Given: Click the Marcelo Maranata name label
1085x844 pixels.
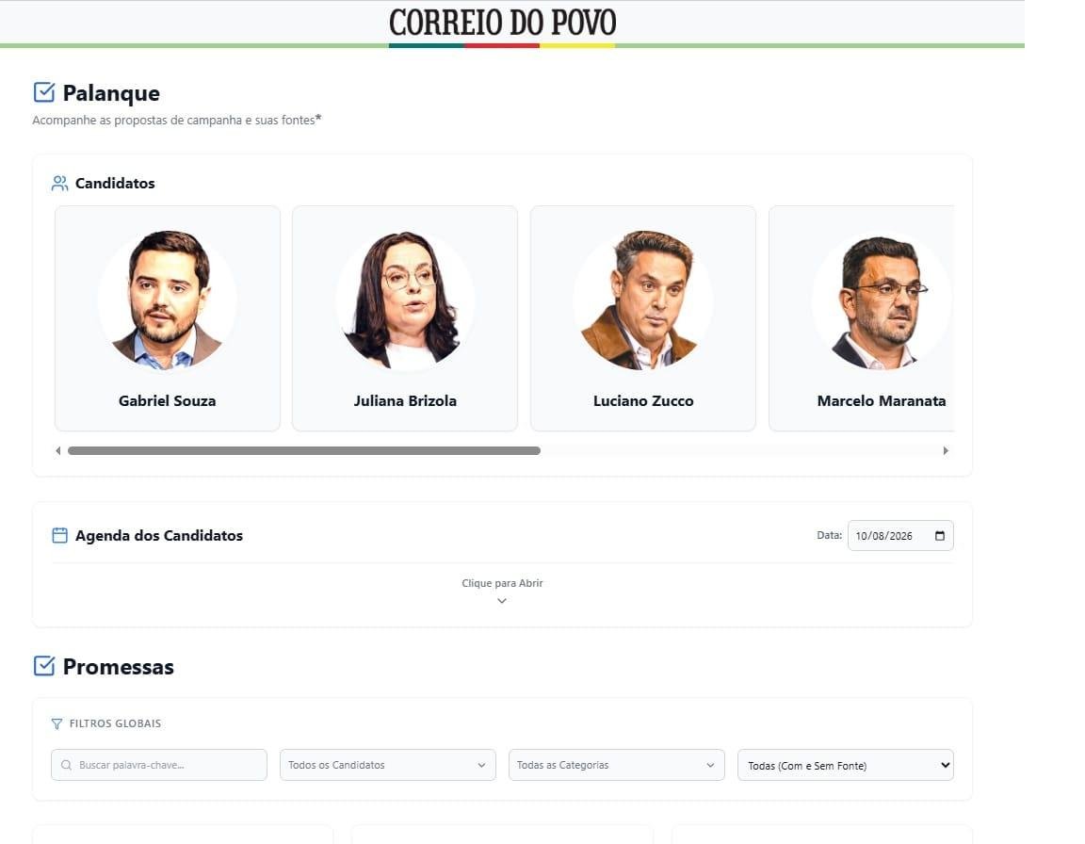Looking at the screenshot, I should (x=881, y=400).
